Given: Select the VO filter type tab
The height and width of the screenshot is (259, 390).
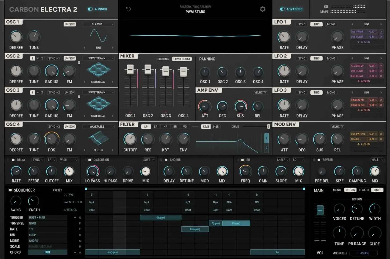Looking at the screenshot, I should click(x=185, y=127).
